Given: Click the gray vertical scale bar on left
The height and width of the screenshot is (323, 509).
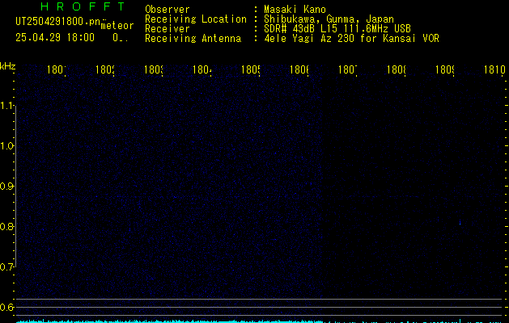Looking at the screenshot, I should (x=15, y=187).
